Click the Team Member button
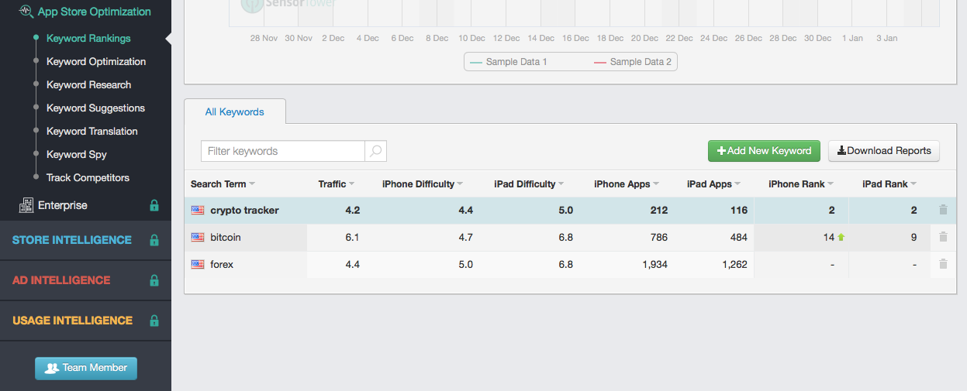Image resolution: width=967 pixels, height=391 pixels. [86, 369]
